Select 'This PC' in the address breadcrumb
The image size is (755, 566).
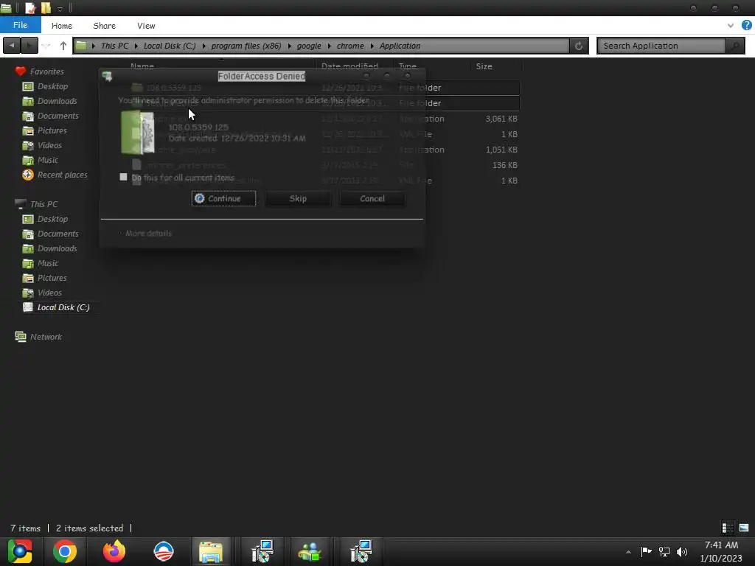pyautogui.click(x=114, y=46)
